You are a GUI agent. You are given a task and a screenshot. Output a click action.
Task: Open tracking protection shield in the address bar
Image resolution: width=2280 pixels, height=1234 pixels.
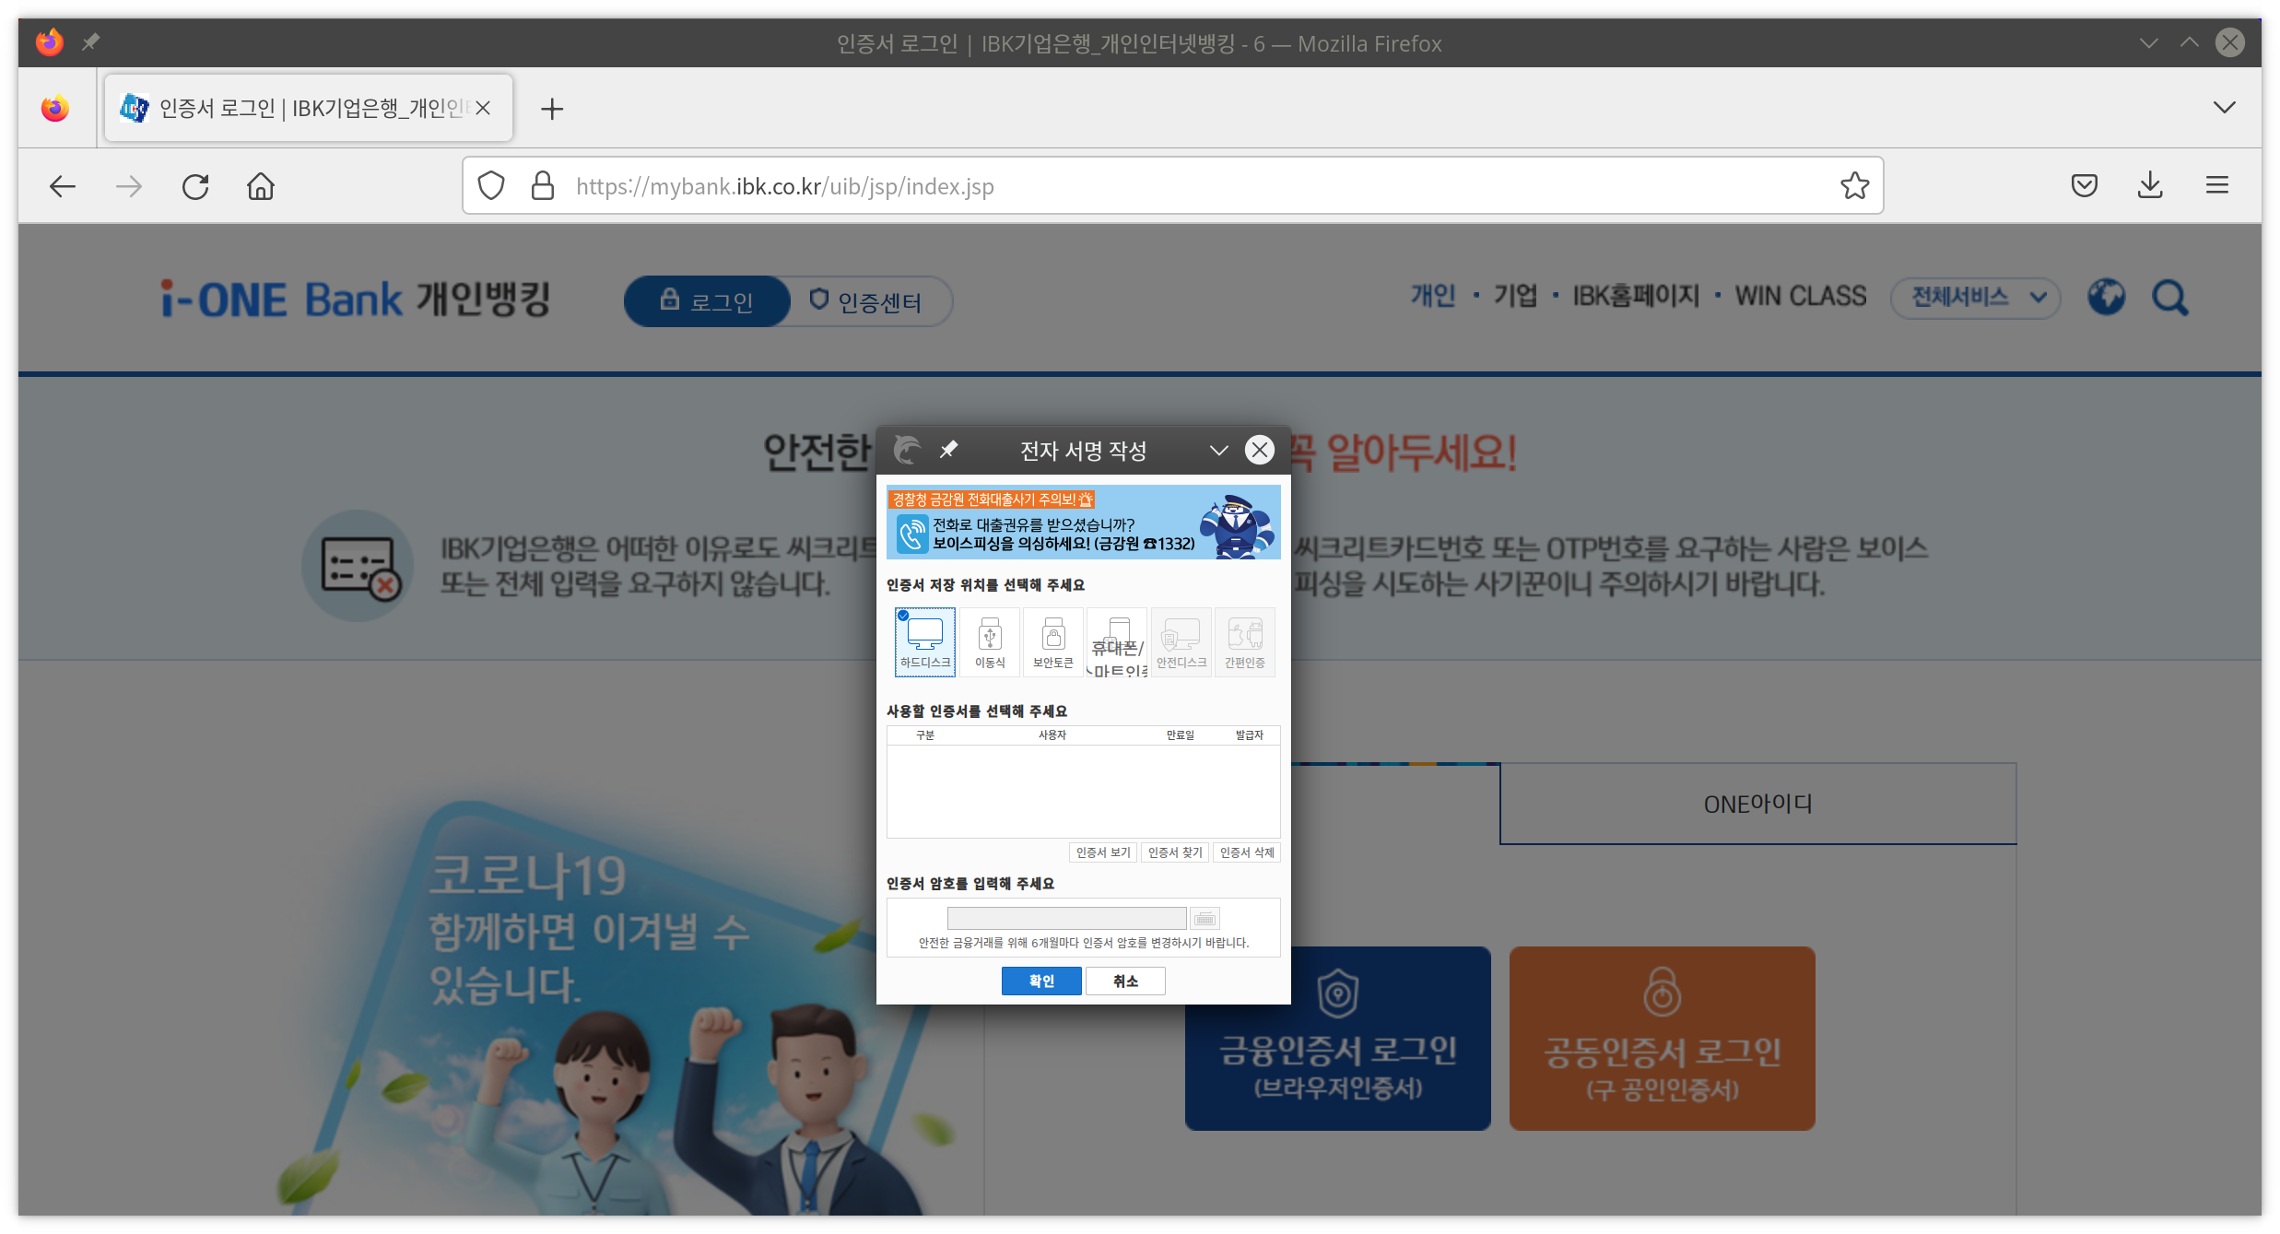pyautogui.click(x=491, y=186)
